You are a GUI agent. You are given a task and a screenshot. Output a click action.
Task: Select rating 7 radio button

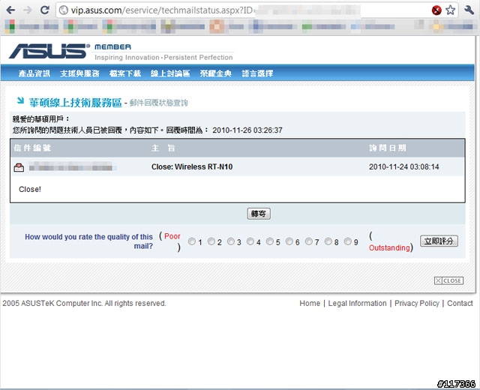click(x=309, y=241)
